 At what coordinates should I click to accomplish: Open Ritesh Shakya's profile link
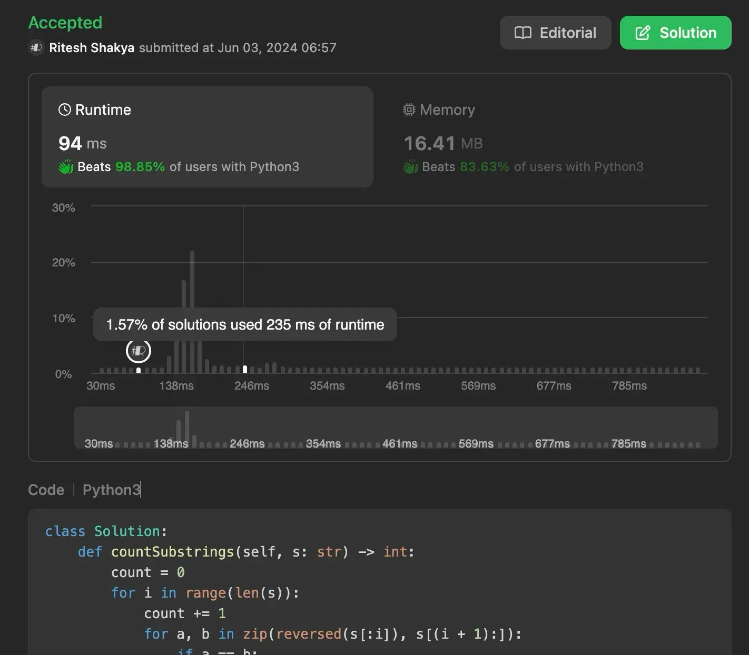[91, 47]
